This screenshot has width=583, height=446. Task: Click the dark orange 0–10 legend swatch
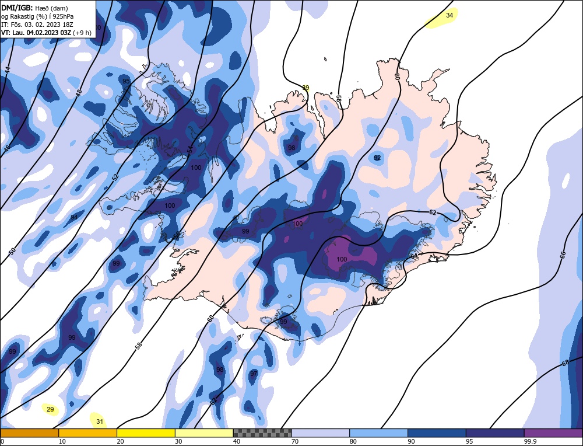coord(29,433)
